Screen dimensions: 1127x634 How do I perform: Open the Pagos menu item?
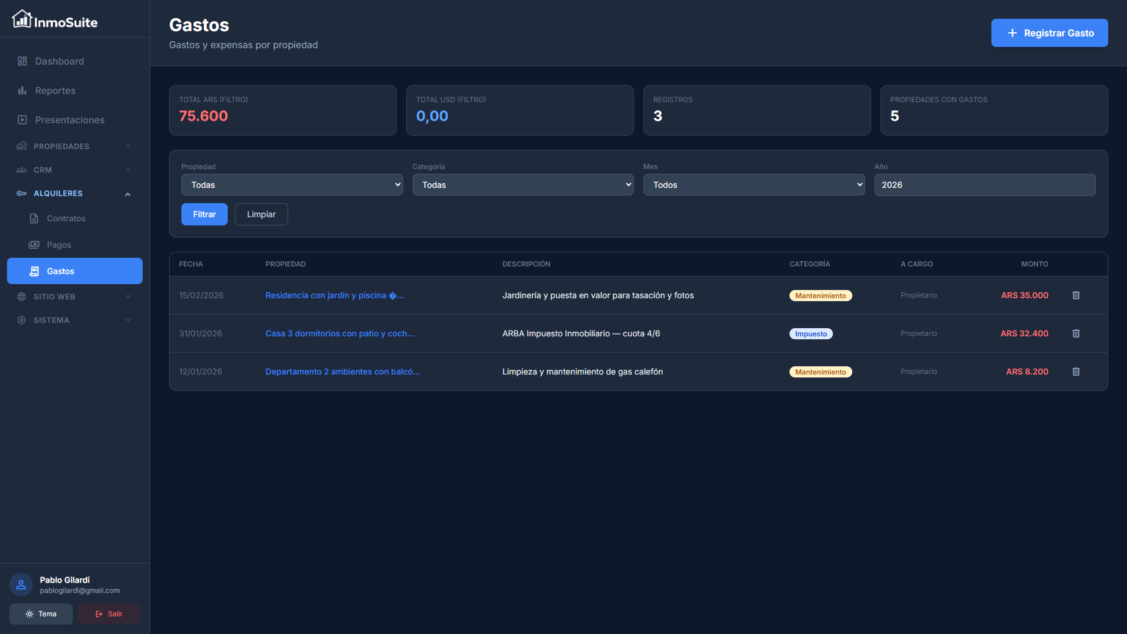(x=59, y=245)
